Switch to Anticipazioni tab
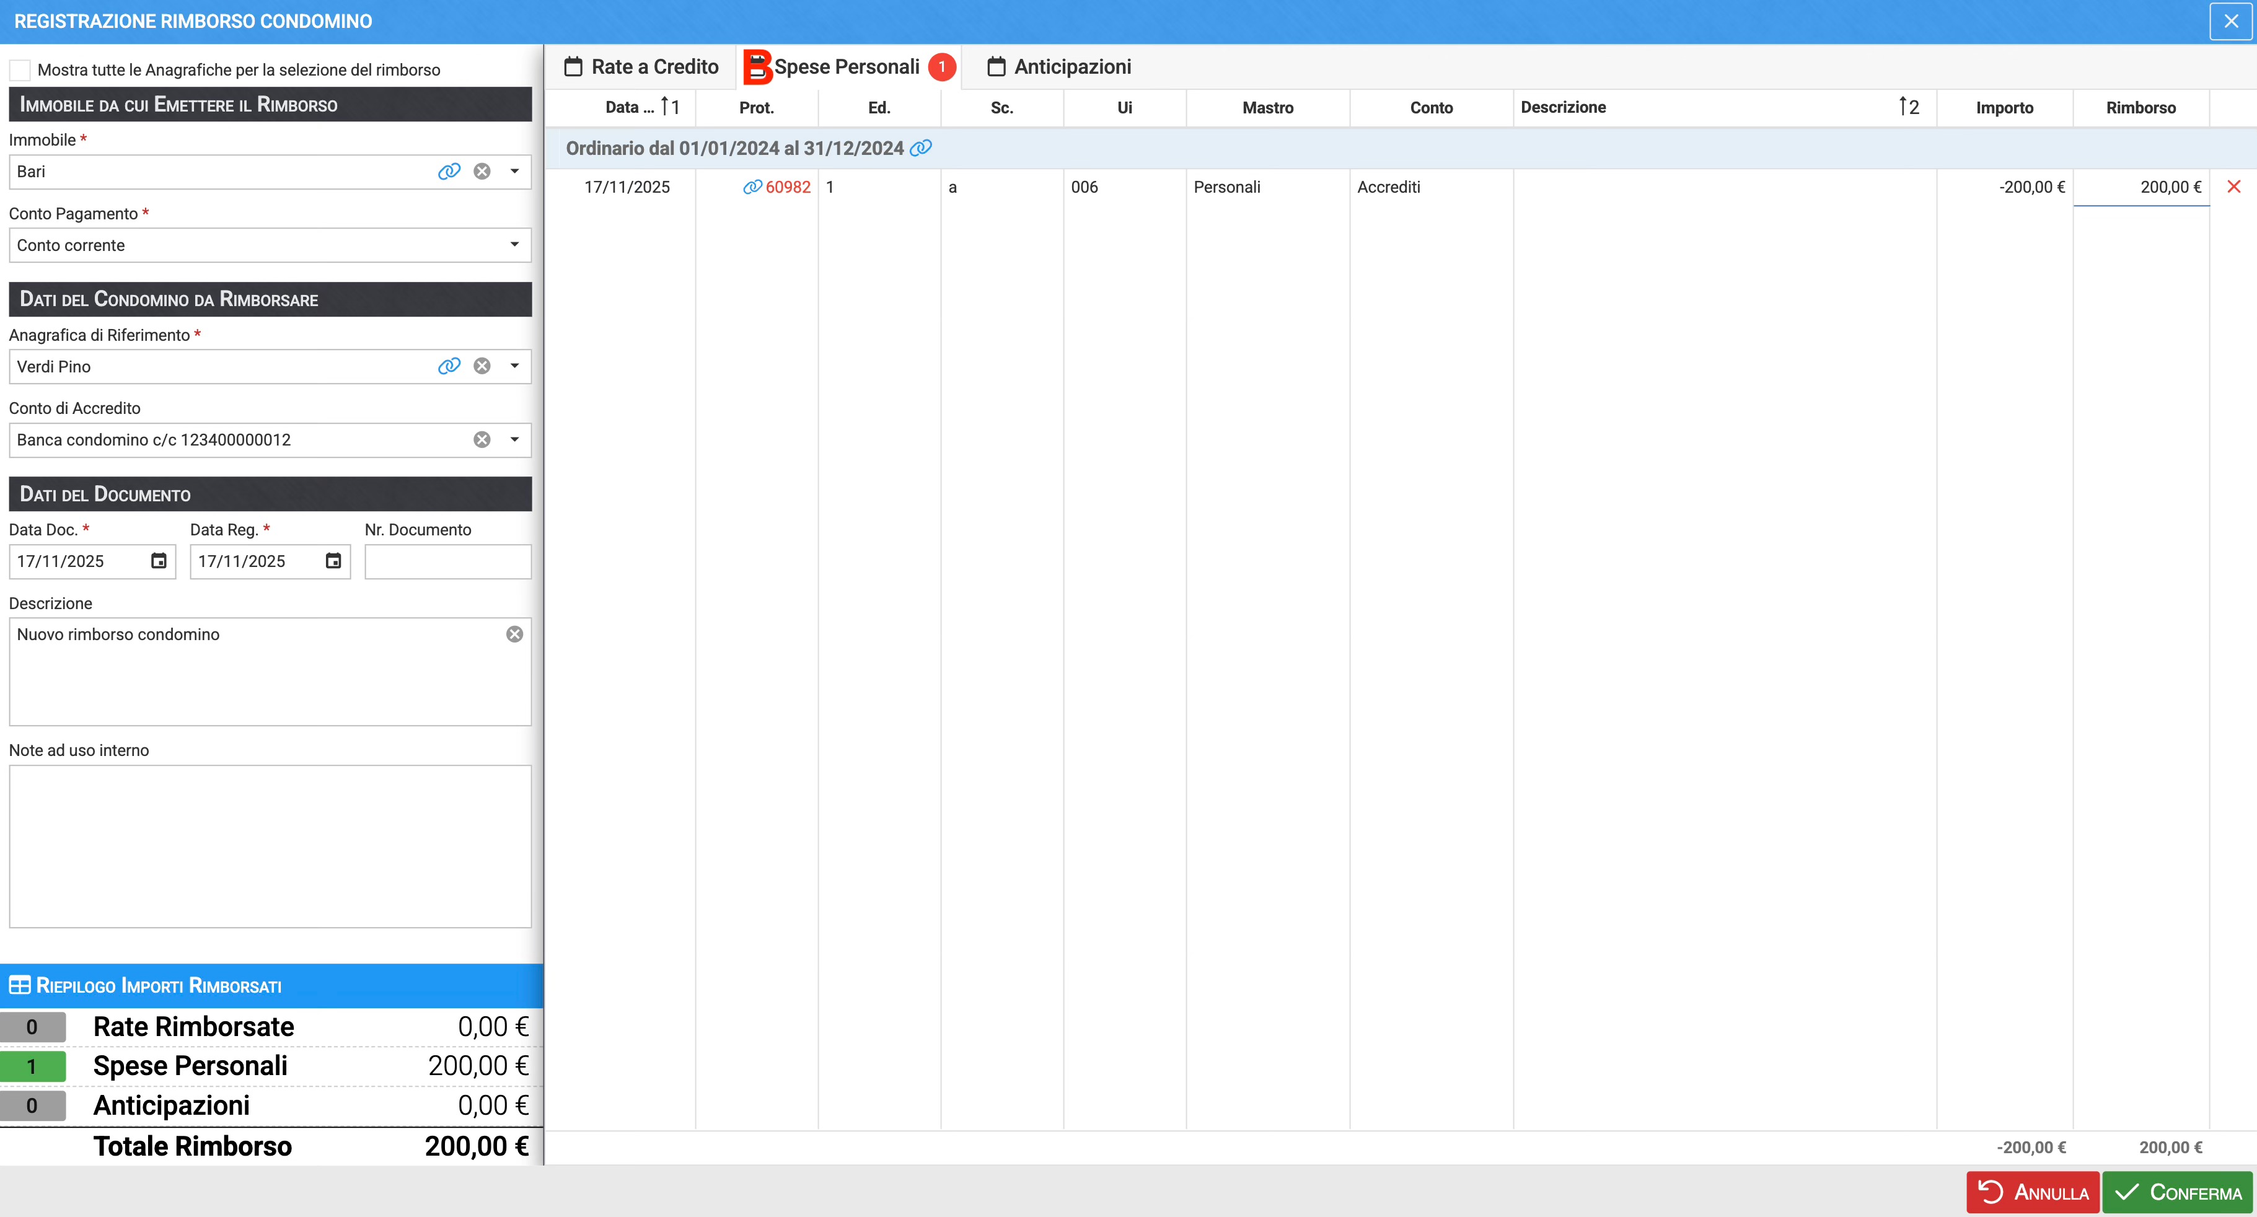Image resolution: width=2257 pixels, height=1217 pixels. 1058,66
